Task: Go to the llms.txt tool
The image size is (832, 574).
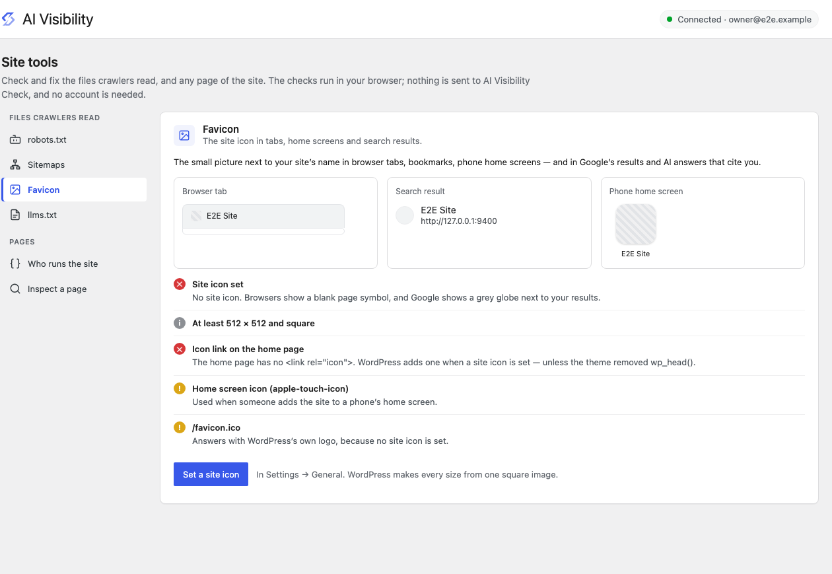Action: [74, 215]
